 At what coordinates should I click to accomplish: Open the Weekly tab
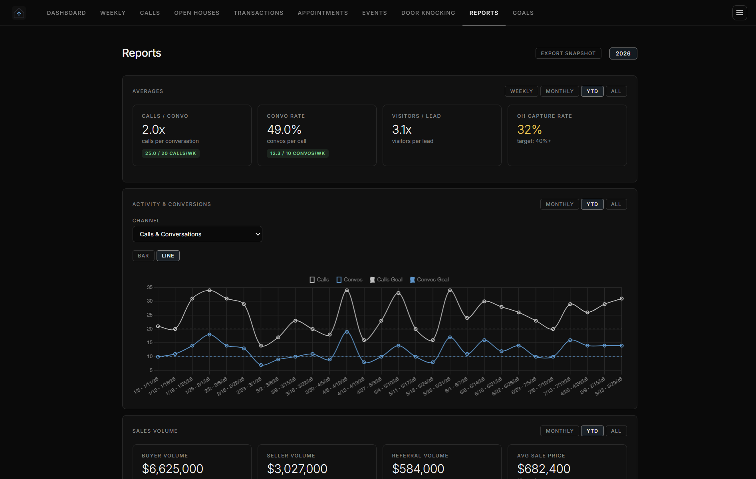click(x=113, y=13)
